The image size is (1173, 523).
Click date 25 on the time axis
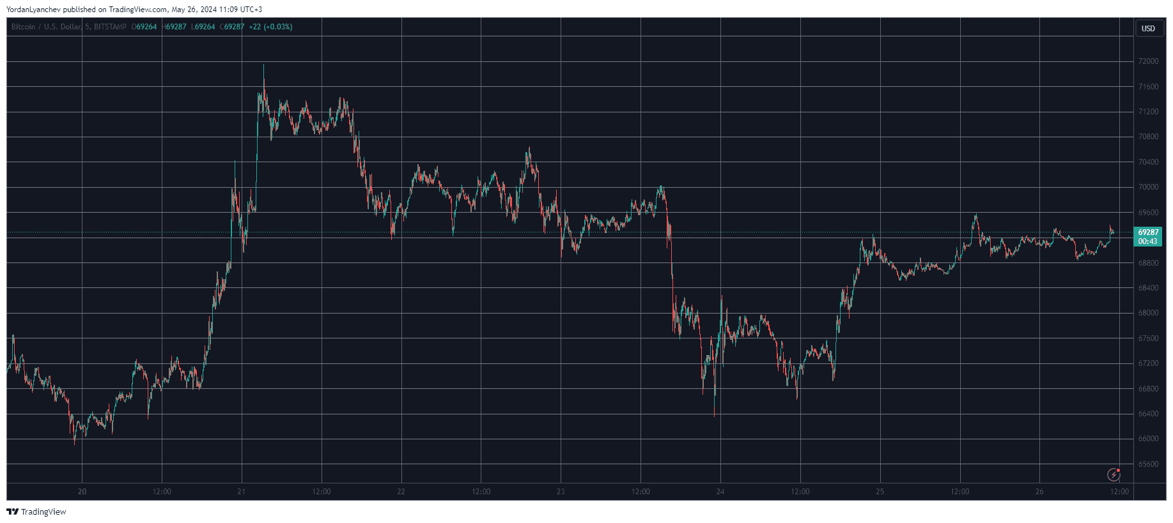(880, 492)
